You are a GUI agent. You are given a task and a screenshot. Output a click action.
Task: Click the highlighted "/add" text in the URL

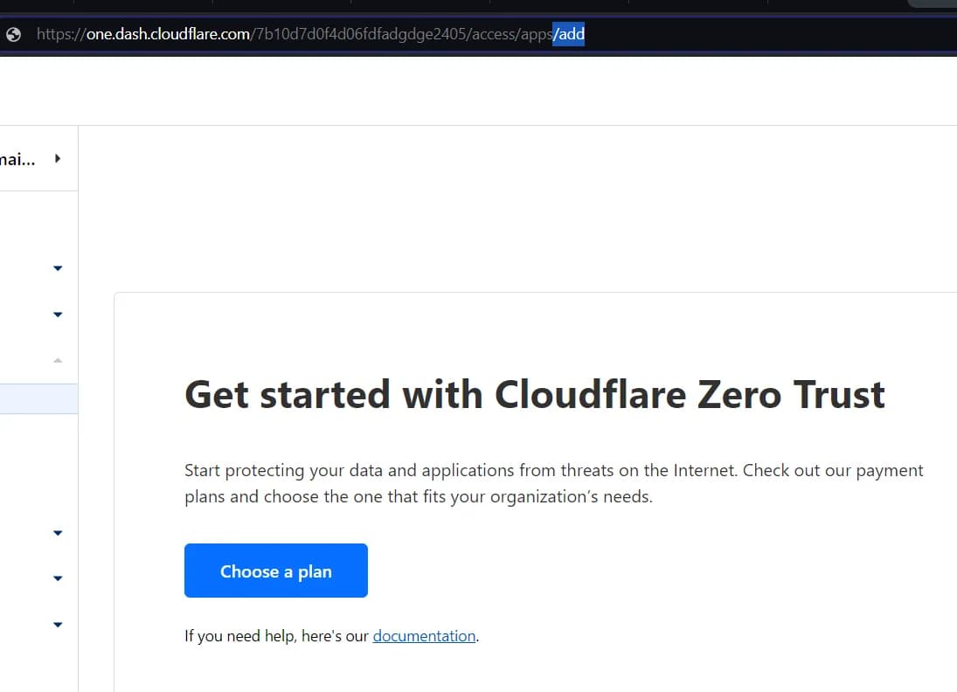[x=569, y=35]
